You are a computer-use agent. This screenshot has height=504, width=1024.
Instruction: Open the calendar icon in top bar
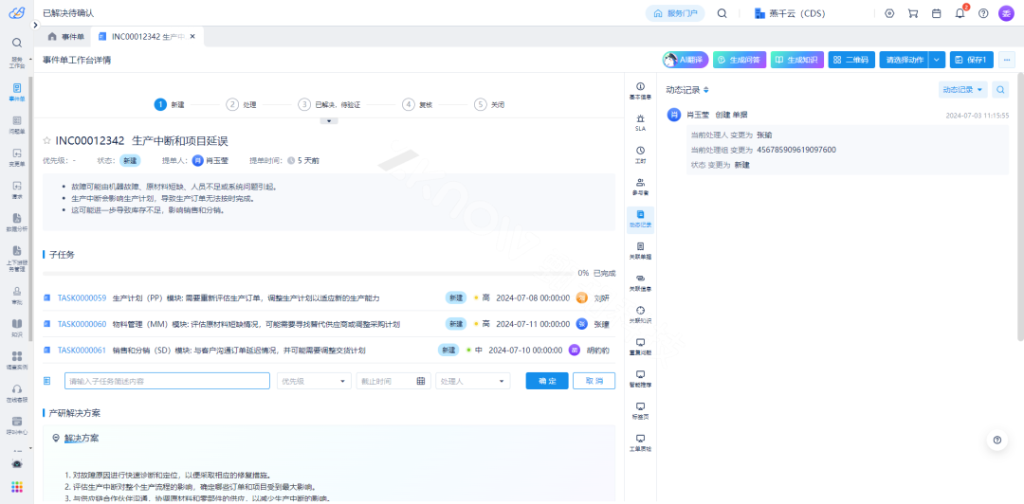(x=936, y=13)
